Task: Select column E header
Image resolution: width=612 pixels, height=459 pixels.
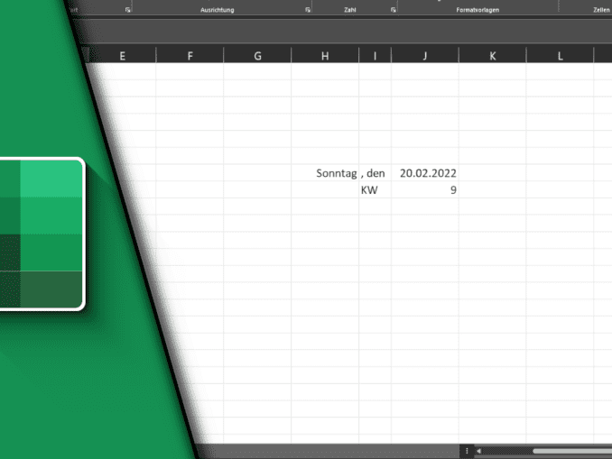Action: point(122,56)
